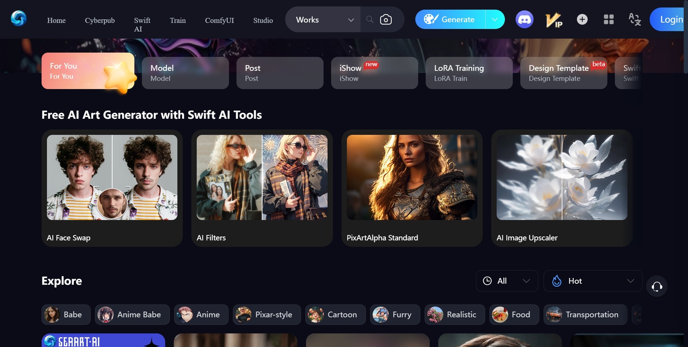Click the Generate button
This screenshot has height=347, width=688.
pos(450,20)
